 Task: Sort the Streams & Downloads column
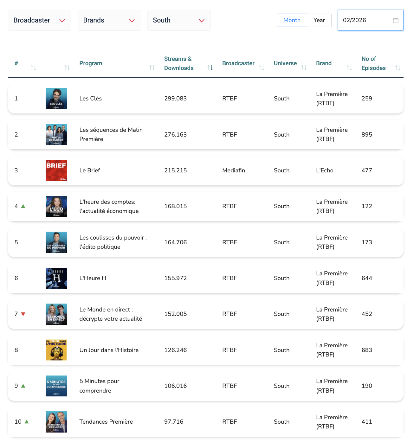[210, 67]
